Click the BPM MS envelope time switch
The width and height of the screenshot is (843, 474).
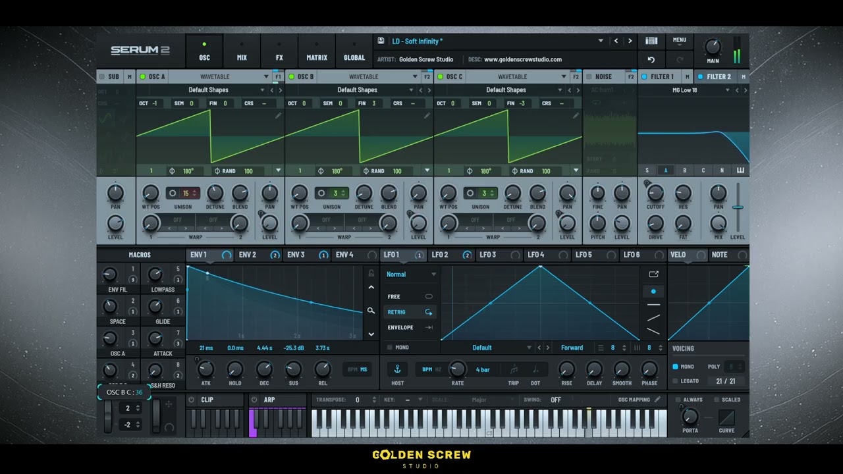coord(358,369)
